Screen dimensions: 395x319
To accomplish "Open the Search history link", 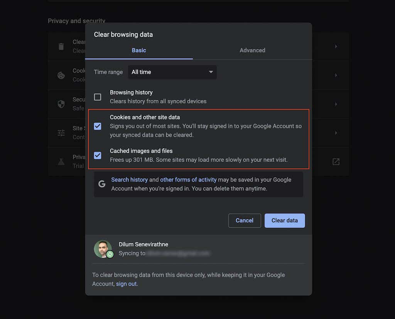I will coord(129,180).
